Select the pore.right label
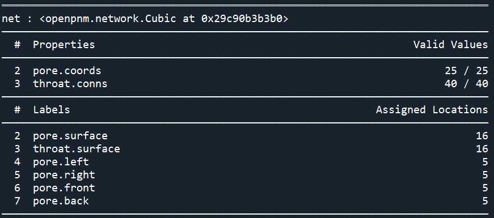This screenshot has width=494, height=218. 64,175
